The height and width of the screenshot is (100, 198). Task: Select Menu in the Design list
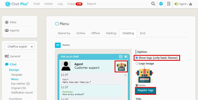tap(15, 79)
